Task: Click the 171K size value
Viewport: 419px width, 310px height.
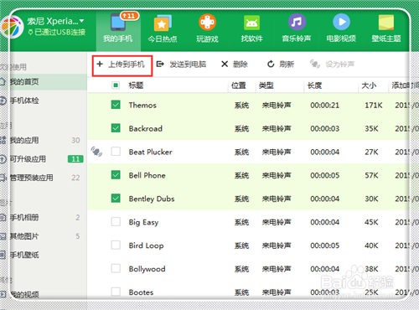Action: (x=374, y=106)
